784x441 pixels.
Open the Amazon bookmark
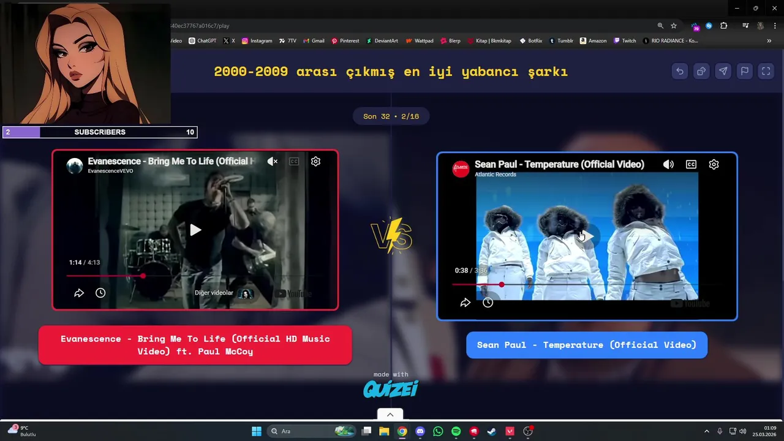[x=593, y=41]
